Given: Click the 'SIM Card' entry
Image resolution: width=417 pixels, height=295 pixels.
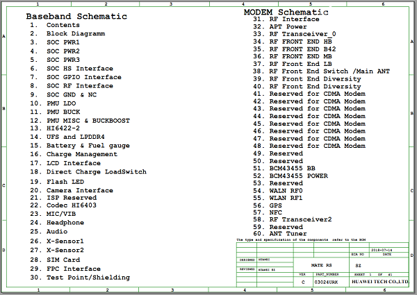Looking at the screenshot, I should click(x=65, y=259).
